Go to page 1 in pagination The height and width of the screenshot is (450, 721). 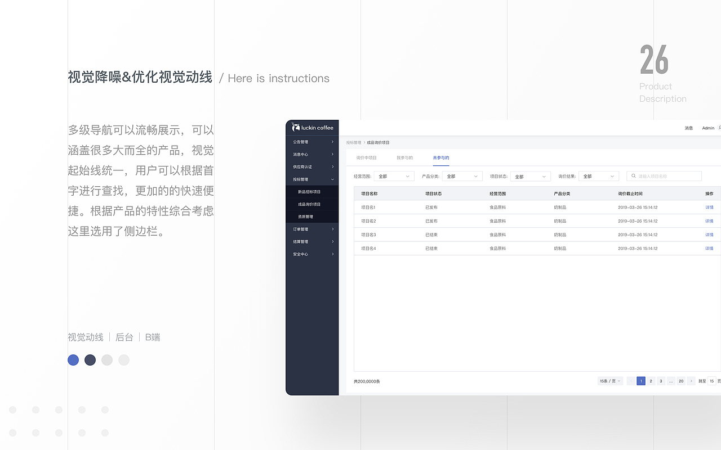tap(641, 381)
